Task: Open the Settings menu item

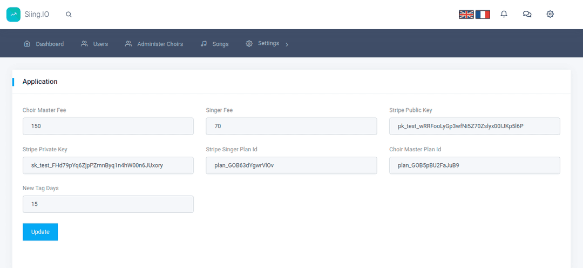Action: 268,43
